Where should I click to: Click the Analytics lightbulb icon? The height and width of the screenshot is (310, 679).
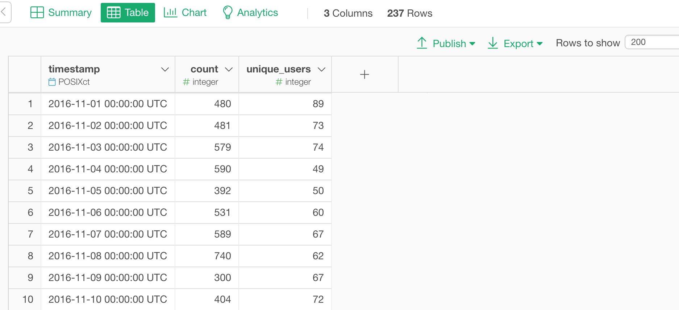[x=228, y=13]
